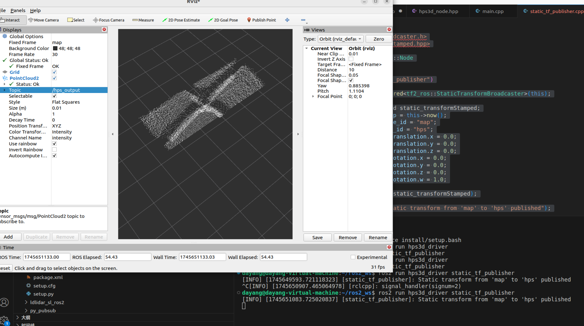This screenshot has width=584, height=326.
Task: Expand the ldlidar_sl_ros2 folder
Action: (26, 302)
